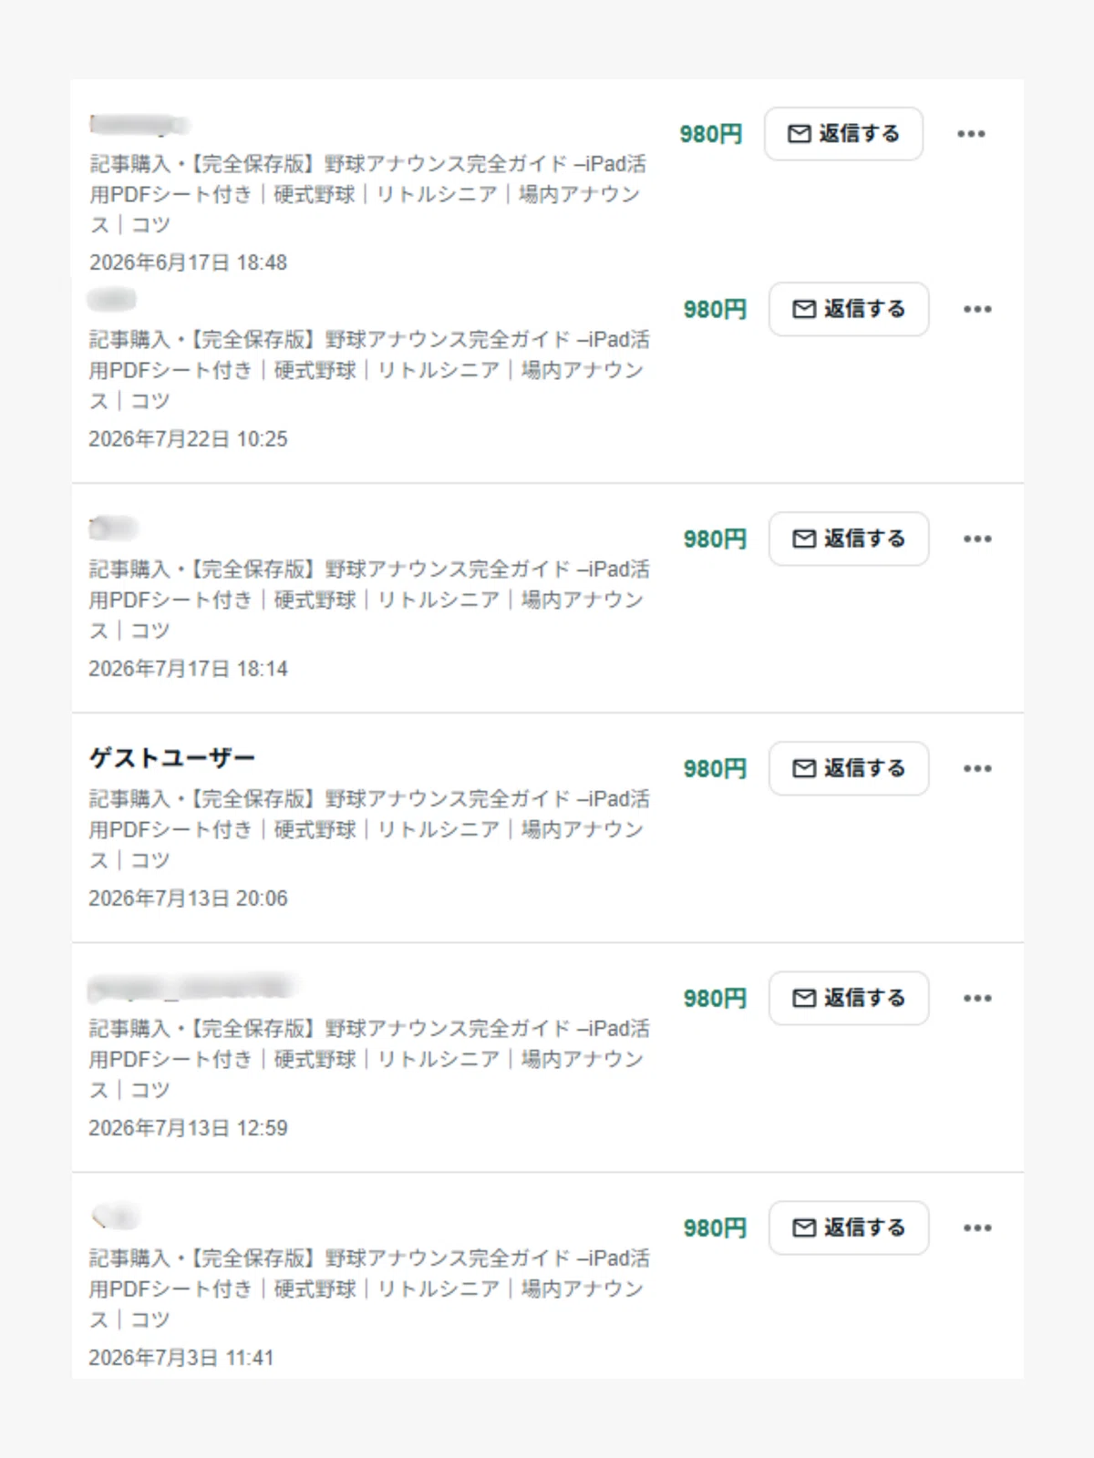Open the three-dot menu for the 2026年7月22日 purchase
The width and height of the screenshot is (1094, 1458).
click(977, 309)
